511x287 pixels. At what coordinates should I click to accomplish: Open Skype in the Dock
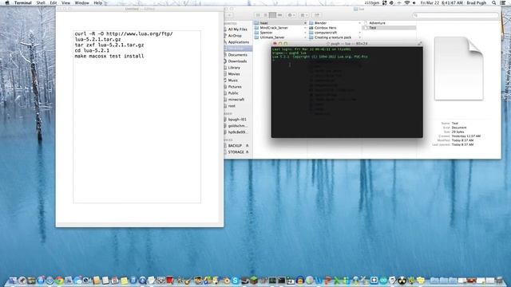tap(235, 280)
